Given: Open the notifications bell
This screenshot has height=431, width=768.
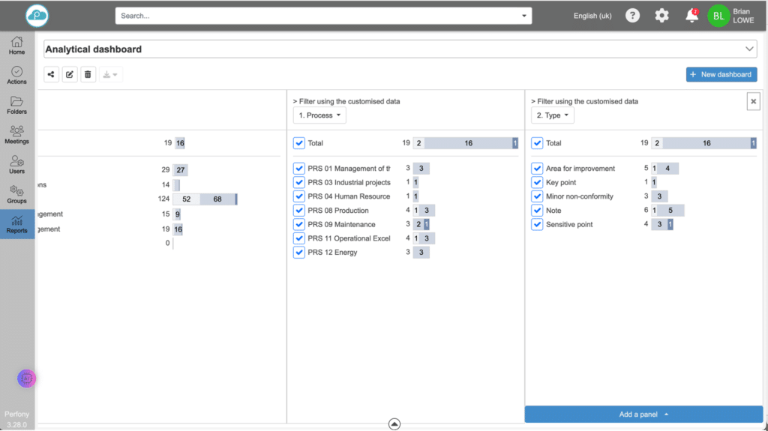Looking at the screenshot, I should pyautogui.click(x=691, y=16).
